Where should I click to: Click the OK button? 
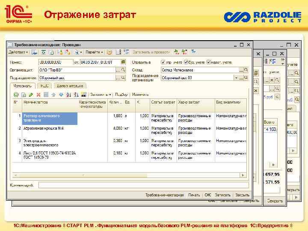tap(207, 195)
